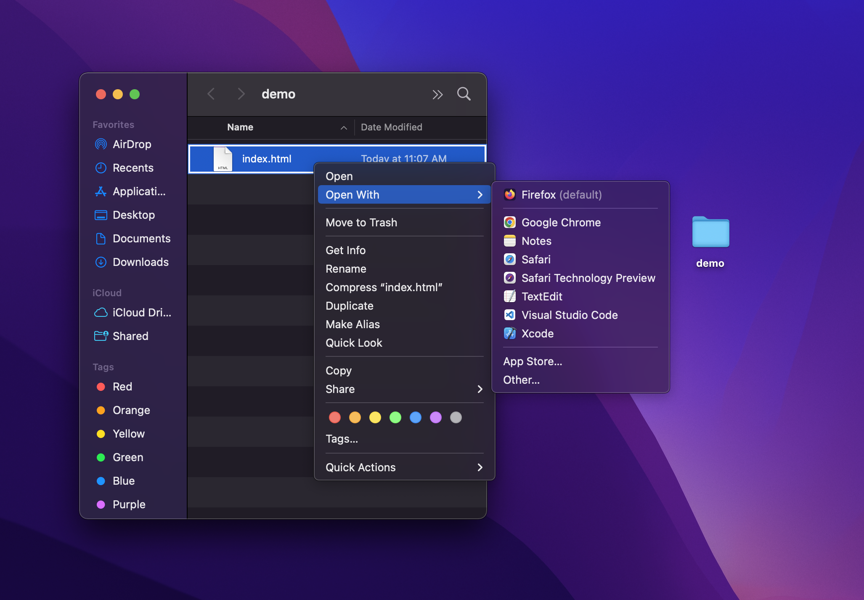
Task: Sort by the Date Modified column header
Action: tap(392, 127)
